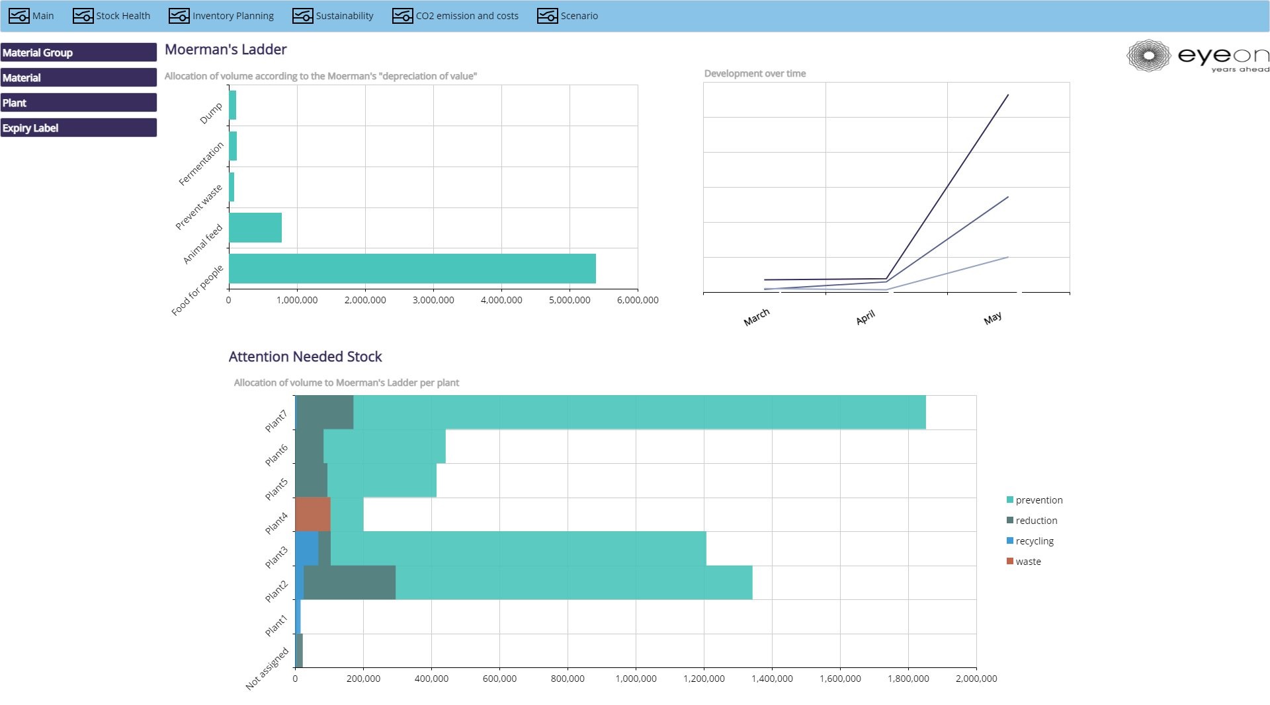Screen dimensions: 1270x705
Task: Click the Sustainability navigation icon
Action: point(302,16)
